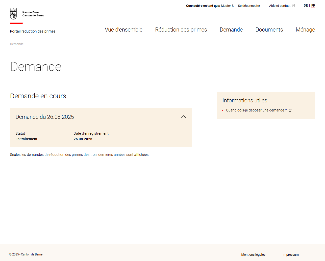Viewport: 325px width, 261px height.
Task: Select the Documents section
Action: 269,30
